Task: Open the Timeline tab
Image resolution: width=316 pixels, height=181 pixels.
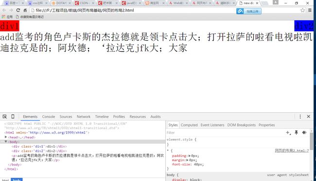Action: pos(102,117)
